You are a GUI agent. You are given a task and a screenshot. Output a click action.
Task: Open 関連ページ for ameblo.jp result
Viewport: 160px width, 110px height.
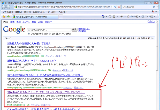point(68,70)
